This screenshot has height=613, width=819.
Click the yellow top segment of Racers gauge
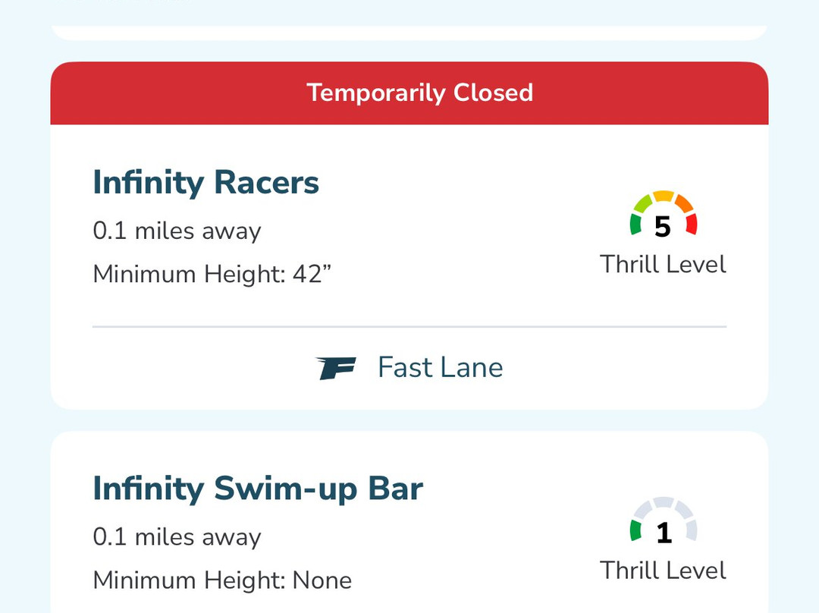pyautogui.click(x=664, y=196)
